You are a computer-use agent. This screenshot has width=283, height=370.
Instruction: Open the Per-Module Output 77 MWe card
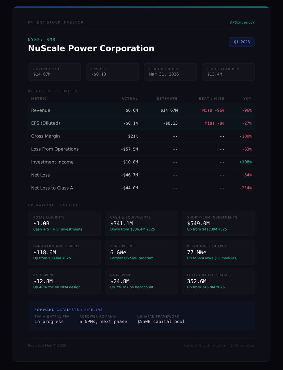[x=218, y=252]
